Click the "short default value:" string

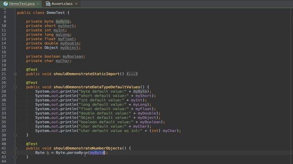[x=104, y=96]
